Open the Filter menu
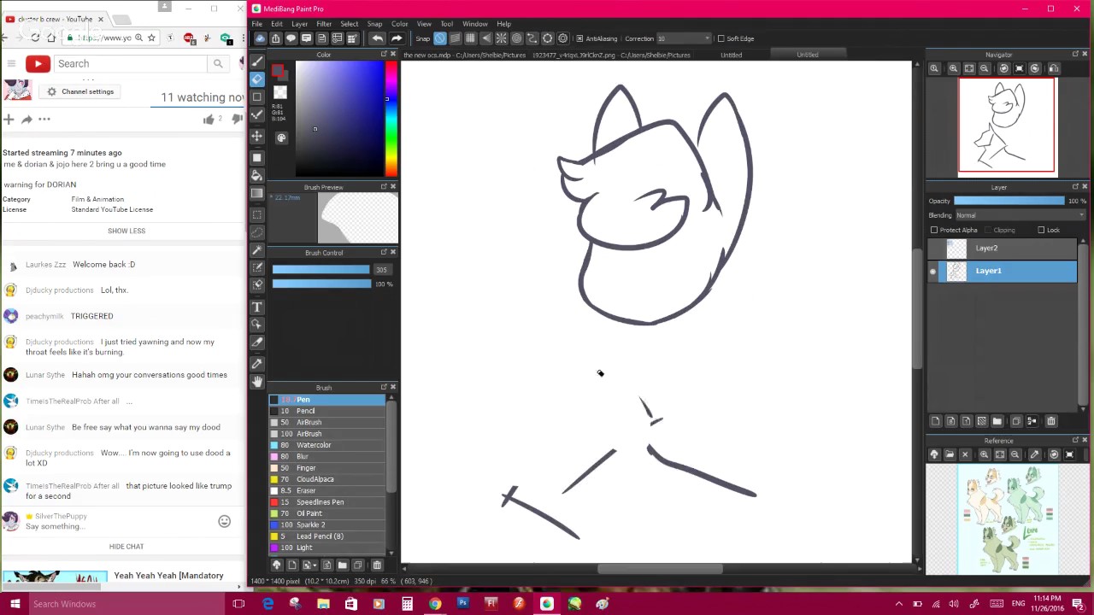 tap(324, 24)
